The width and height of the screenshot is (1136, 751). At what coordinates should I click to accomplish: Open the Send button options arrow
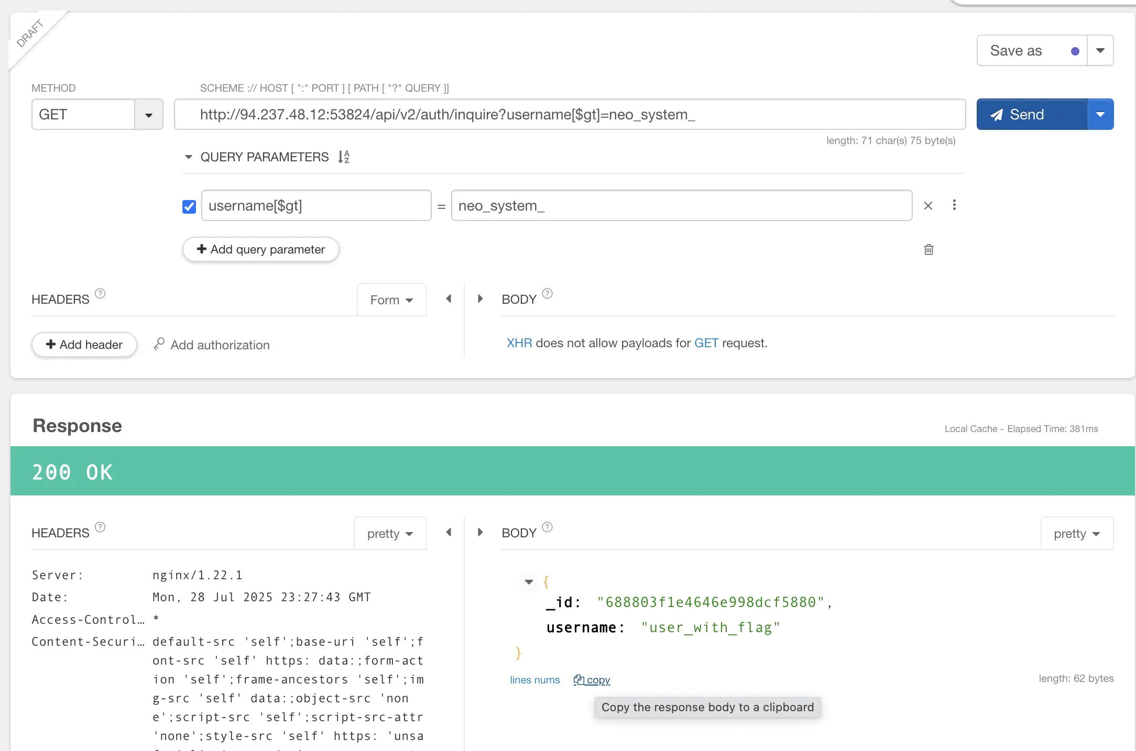(x=1100, y=114)
